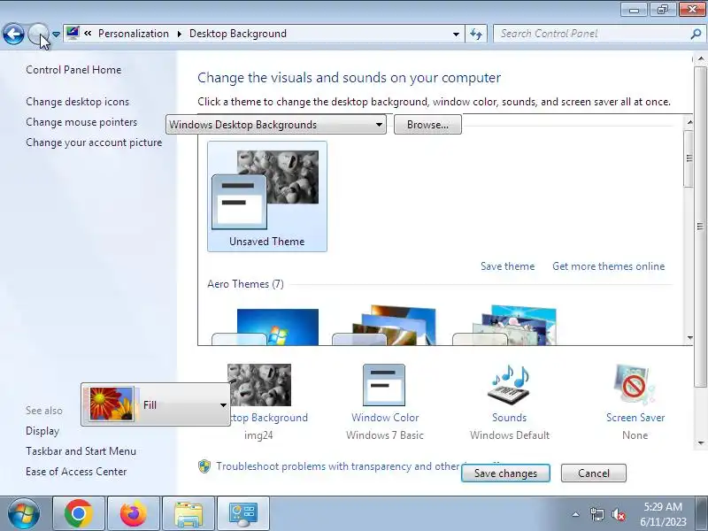The image size is (708, 531).
Task: Go back with the blue Back arrow
Action: (13, 34)
